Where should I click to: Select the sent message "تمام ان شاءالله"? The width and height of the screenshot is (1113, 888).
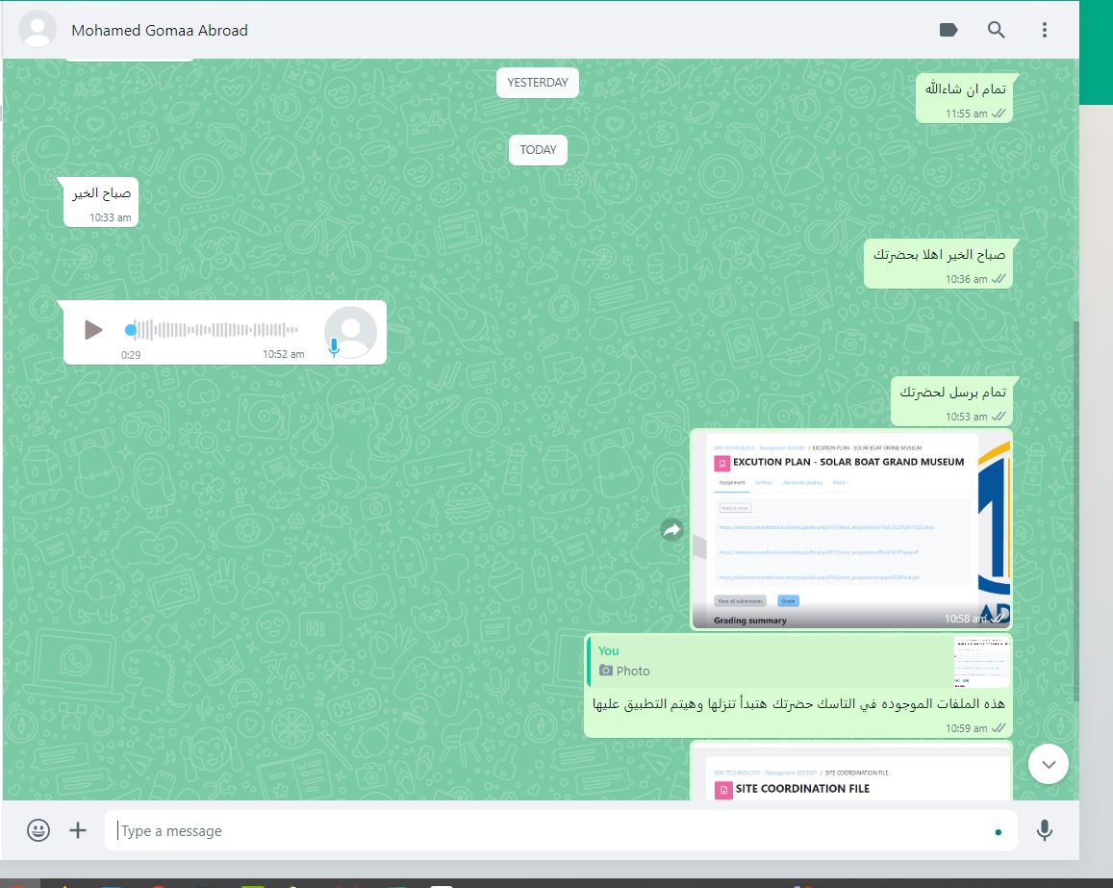point(965,98)
